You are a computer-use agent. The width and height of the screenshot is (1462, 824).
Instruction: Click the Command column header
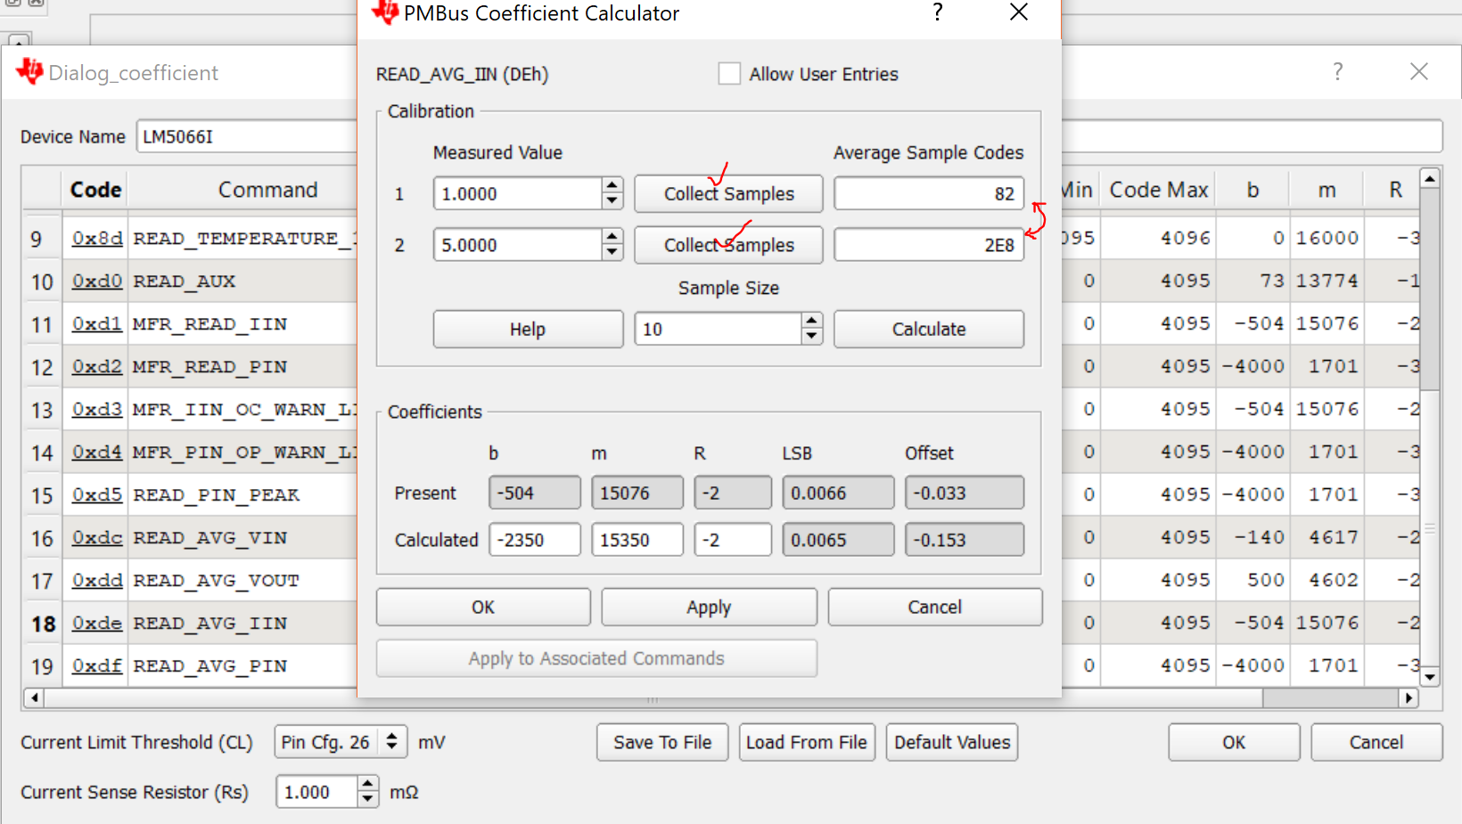(267, 190)
